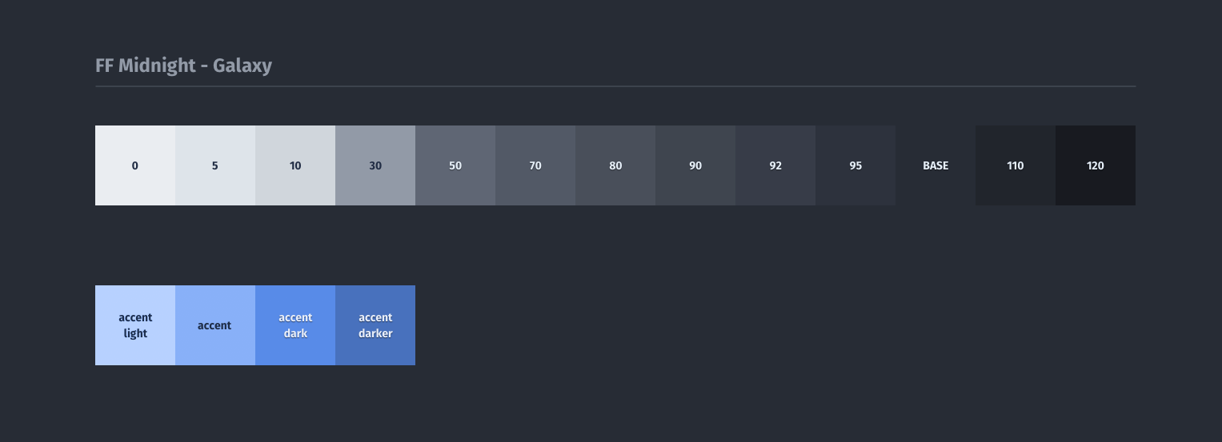Pick the swatch labeled 10
Screen dimensions: 1222x442
click(x=295, y=165)
